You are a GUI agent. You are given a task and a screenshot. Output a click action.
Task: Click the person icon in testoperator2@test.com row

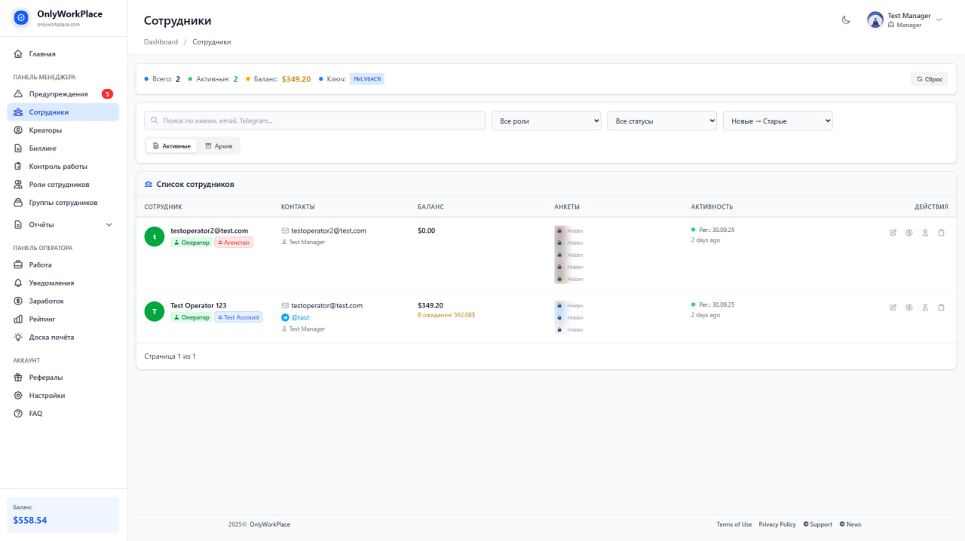point(925,233)
